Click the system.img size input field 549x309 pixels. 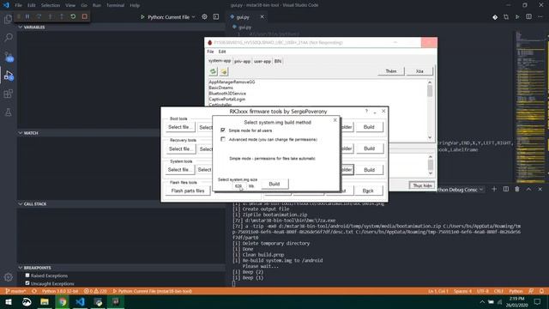pos(239,186)
